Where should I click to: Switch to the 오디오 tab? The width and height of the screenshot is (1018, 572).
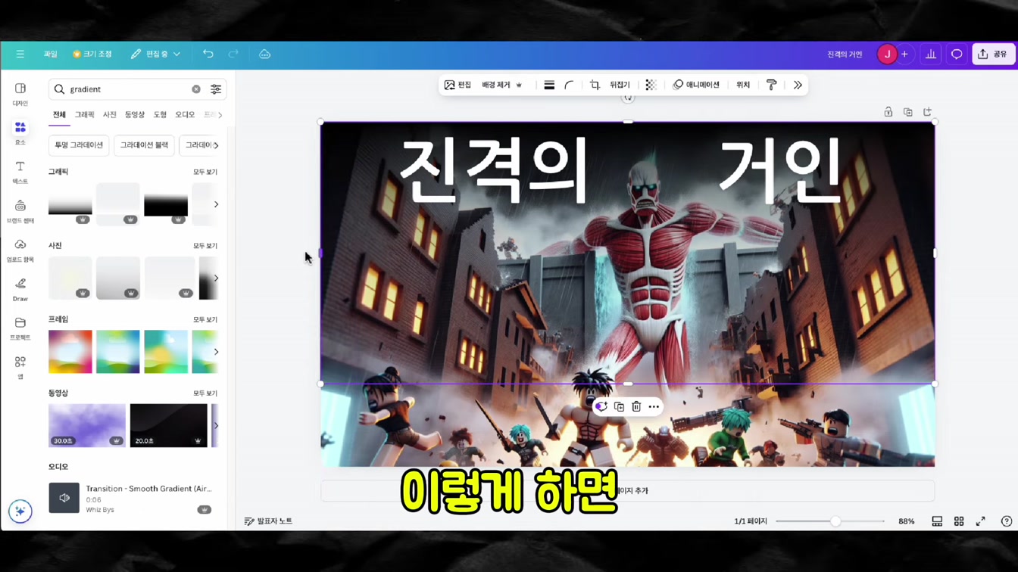click(185, 115)
